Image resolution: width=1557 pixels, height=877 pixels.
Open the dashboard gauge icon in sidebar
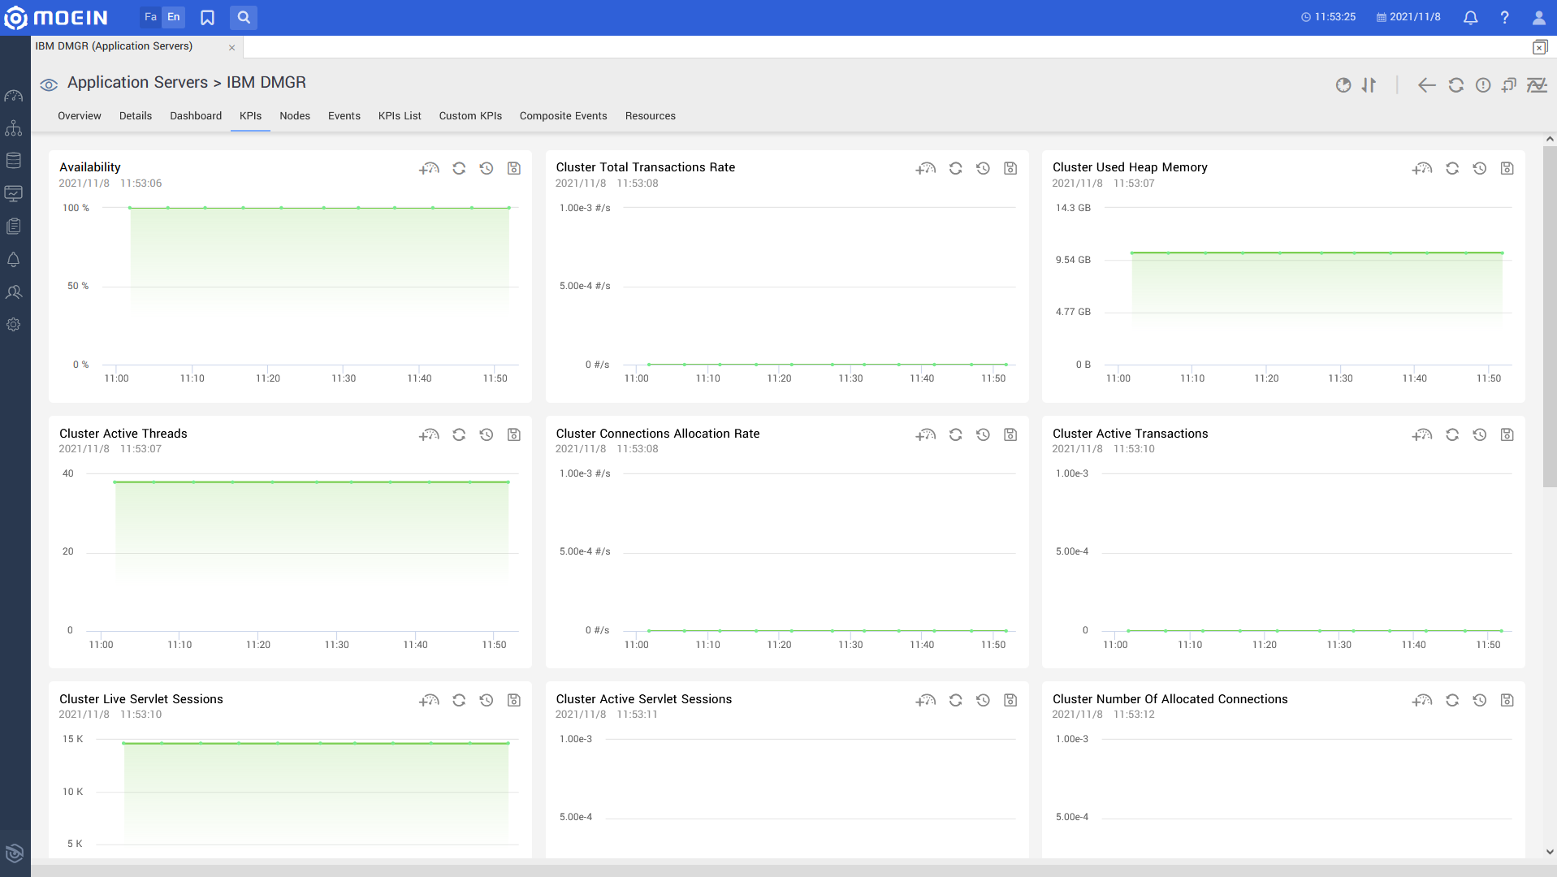(x=14, y=96)
